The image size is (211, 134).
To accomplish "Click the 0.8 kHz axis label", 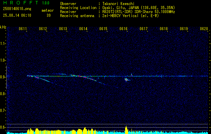I will 3,94.
